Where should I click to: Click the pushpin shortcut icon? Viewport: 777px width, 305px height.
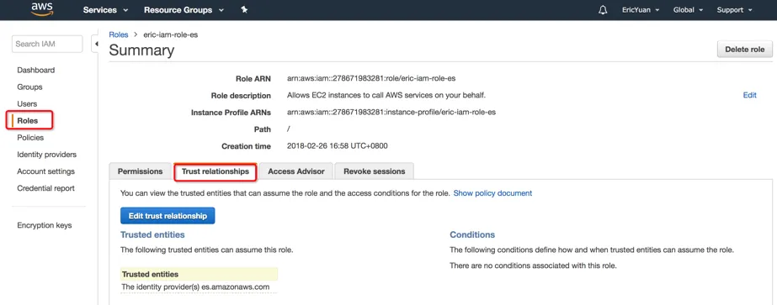244,9
